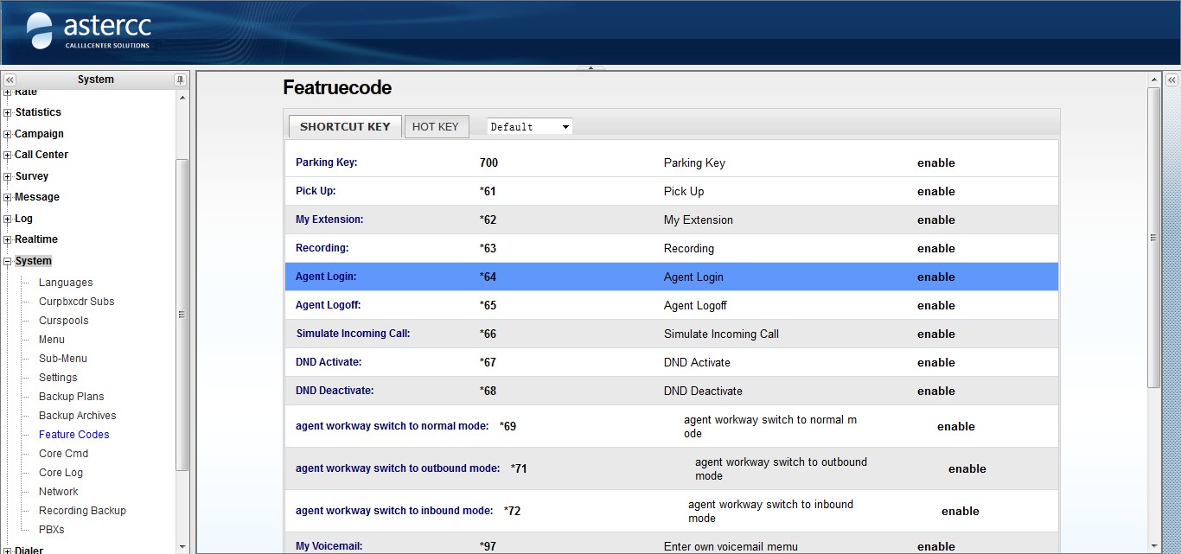Open Backup Plans under System

tap(71, 397)
